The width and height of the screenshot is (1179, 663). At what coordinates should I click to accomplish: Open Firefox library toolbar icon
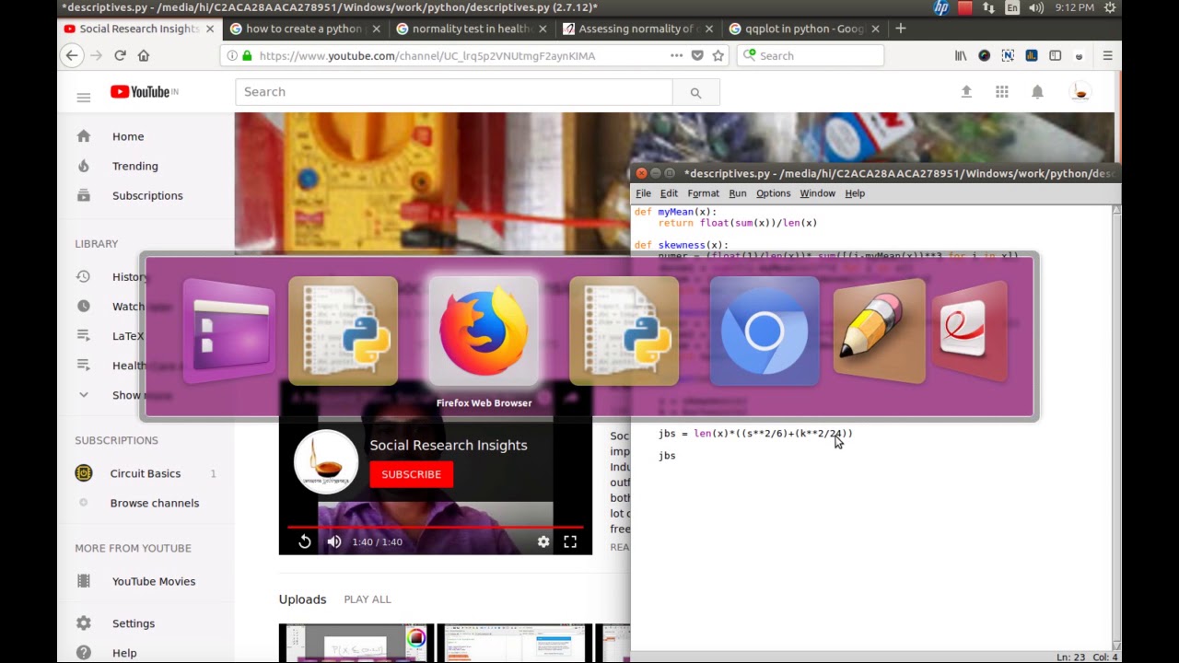[x=961, y=55]
